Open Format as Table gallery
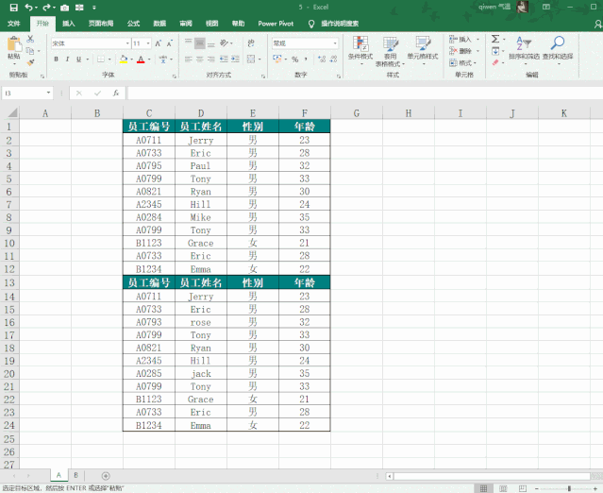Image resolution: width=603 pixels, height=493 pixels. click(390, 51)
